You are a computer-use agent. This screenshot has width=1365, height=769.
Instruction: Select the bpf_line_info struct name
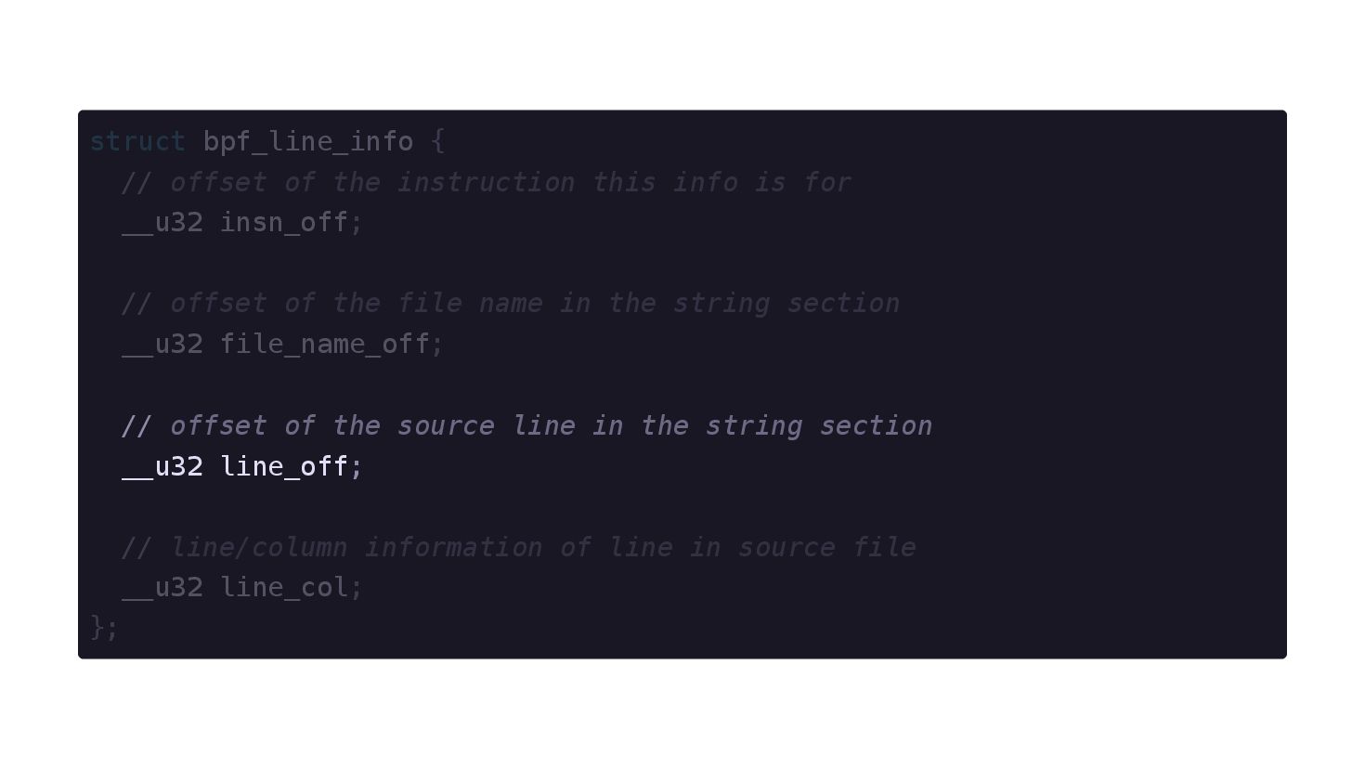point(308,141)
